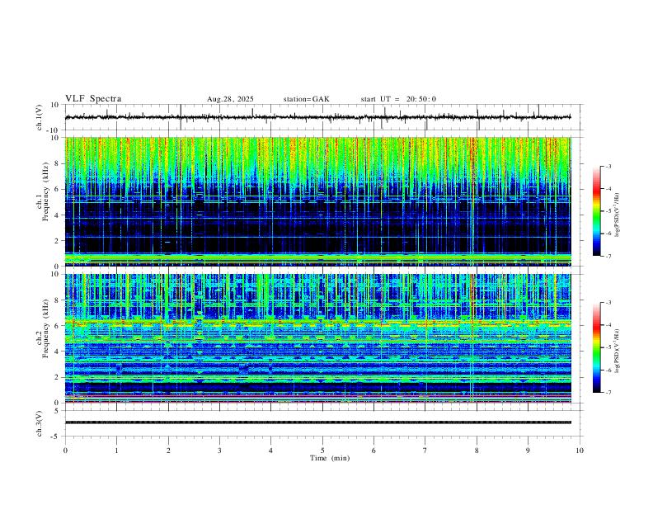Click the ch.3(V) axis label
The height and width of the screenshot is (505, 653).
(x=40, y=423)
